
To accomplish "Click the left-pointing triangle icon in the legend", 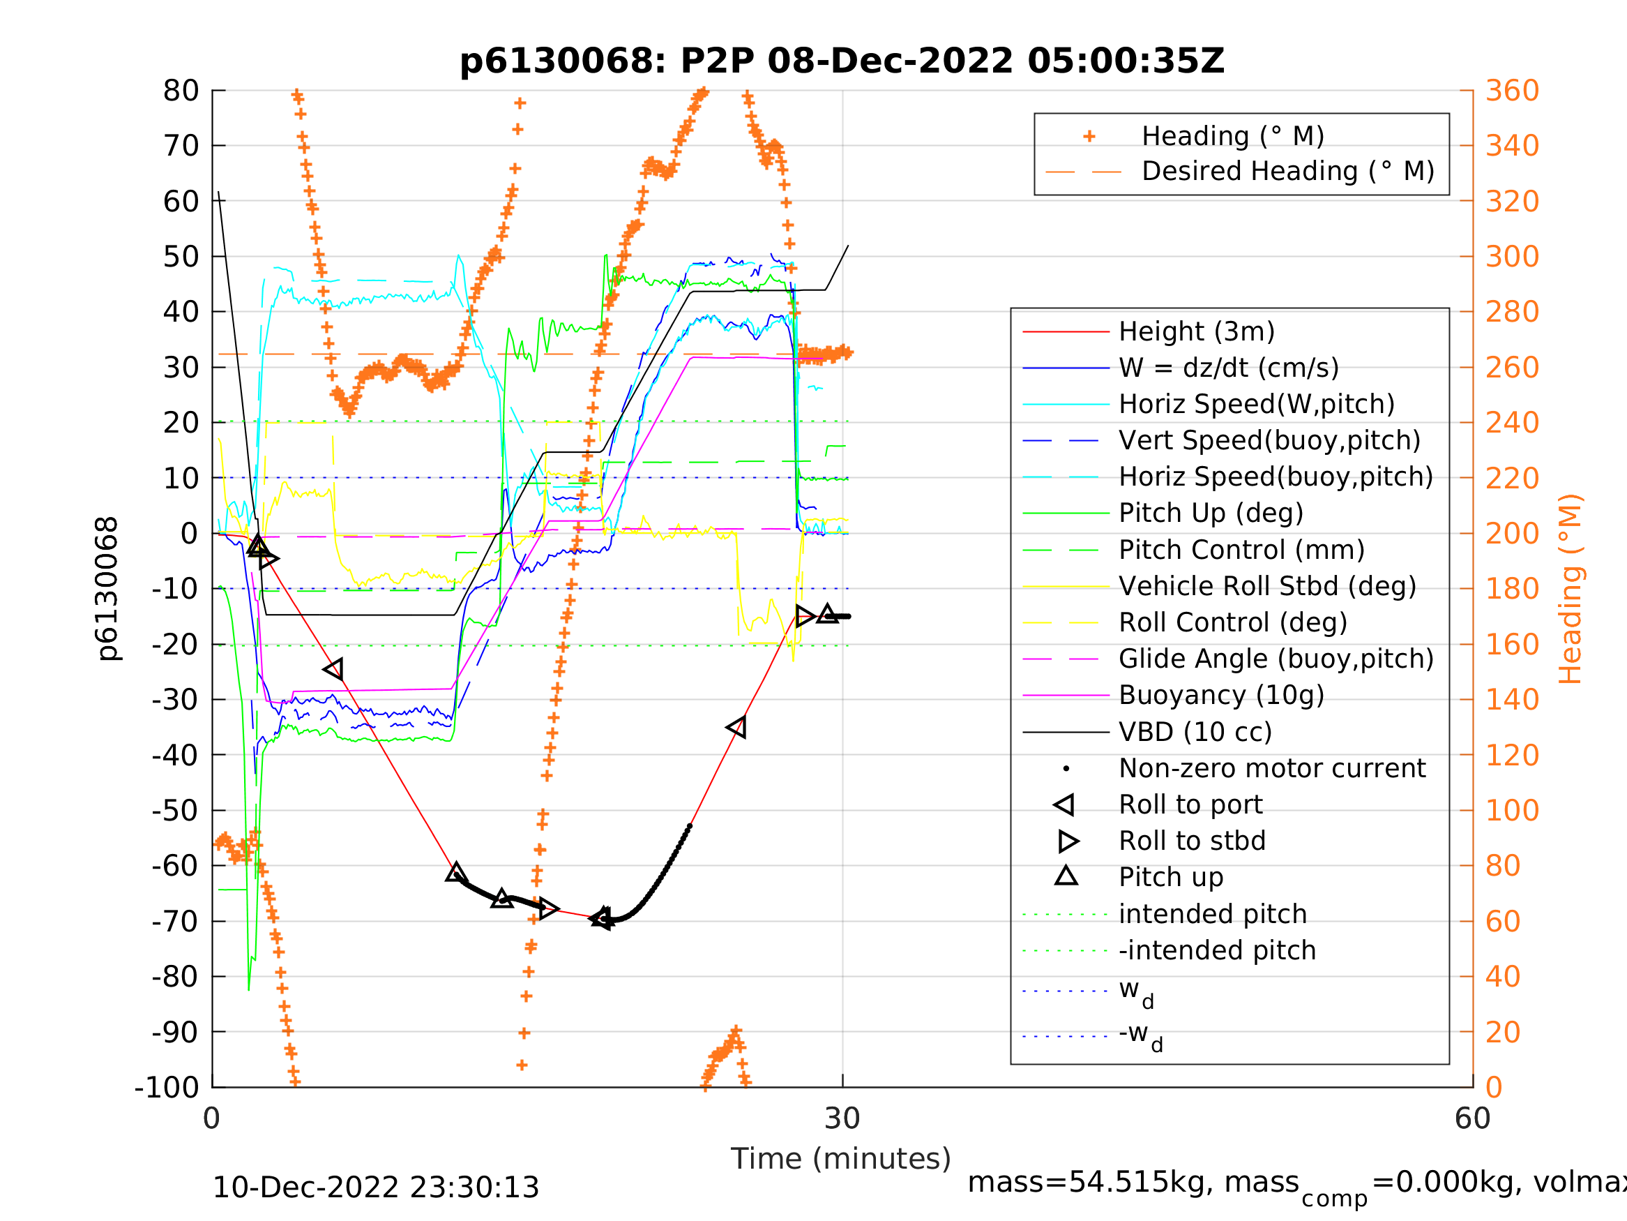I will pos(1064,804).
